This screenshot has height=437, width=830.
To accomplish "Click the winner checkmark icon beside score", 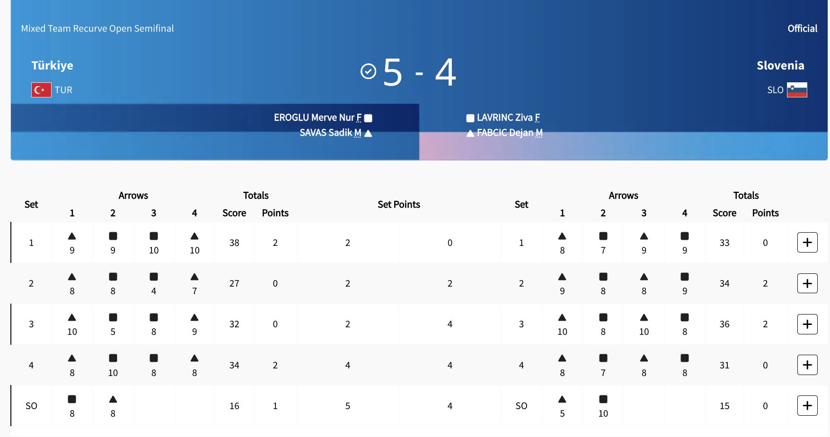I will click(x=368, y=71).
